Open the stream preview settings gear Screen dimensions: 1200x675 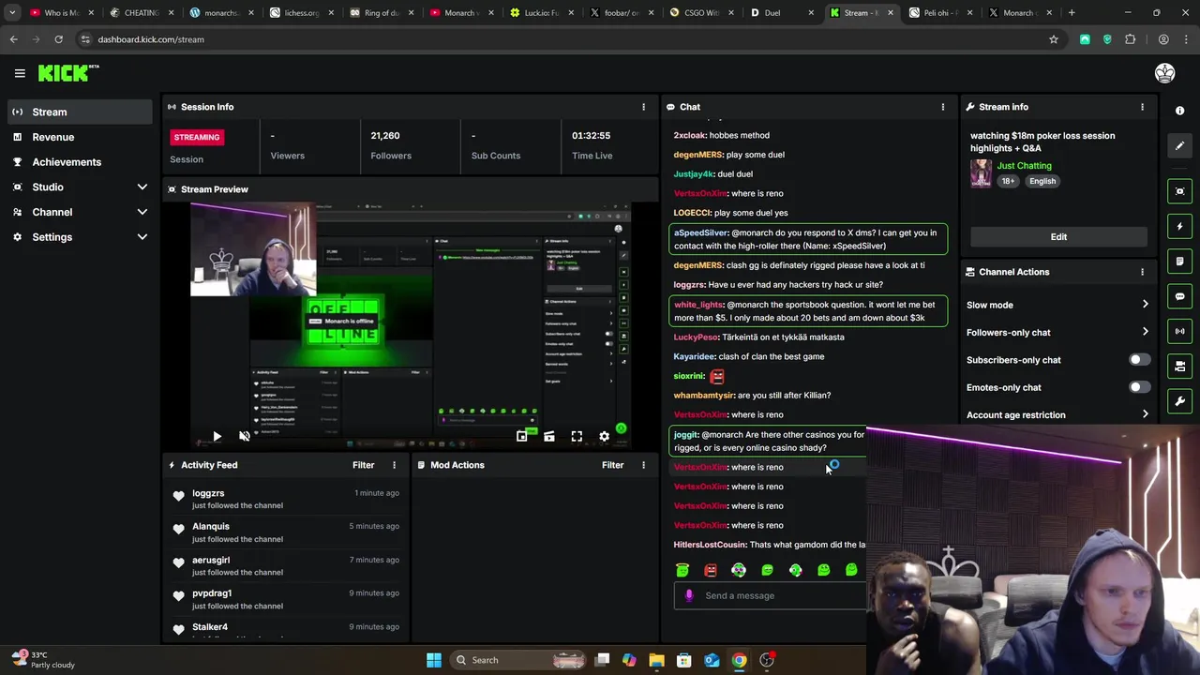pyautogui.click(x=604, y=436)
